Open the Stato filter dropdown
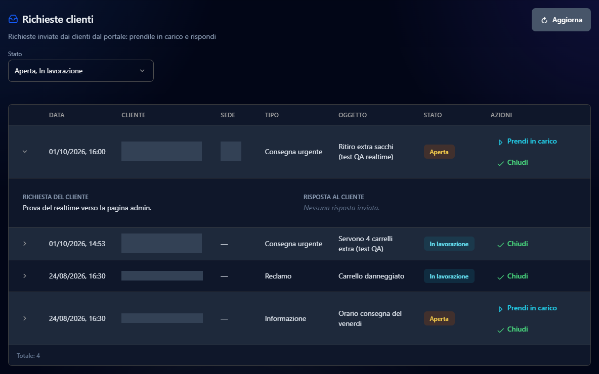Image resolution: width=599 pixels, height=374 pixels. pyautogui.click(x=81, y=71)
